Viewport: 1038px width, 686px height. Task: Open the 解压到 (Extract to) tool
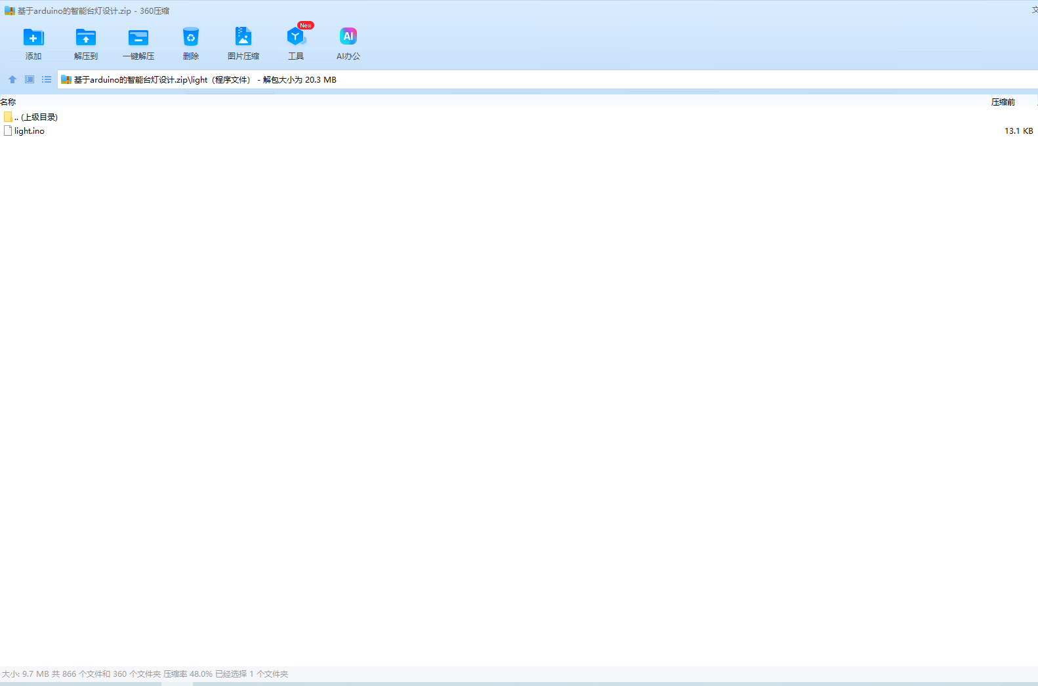[x=86, y=37]
